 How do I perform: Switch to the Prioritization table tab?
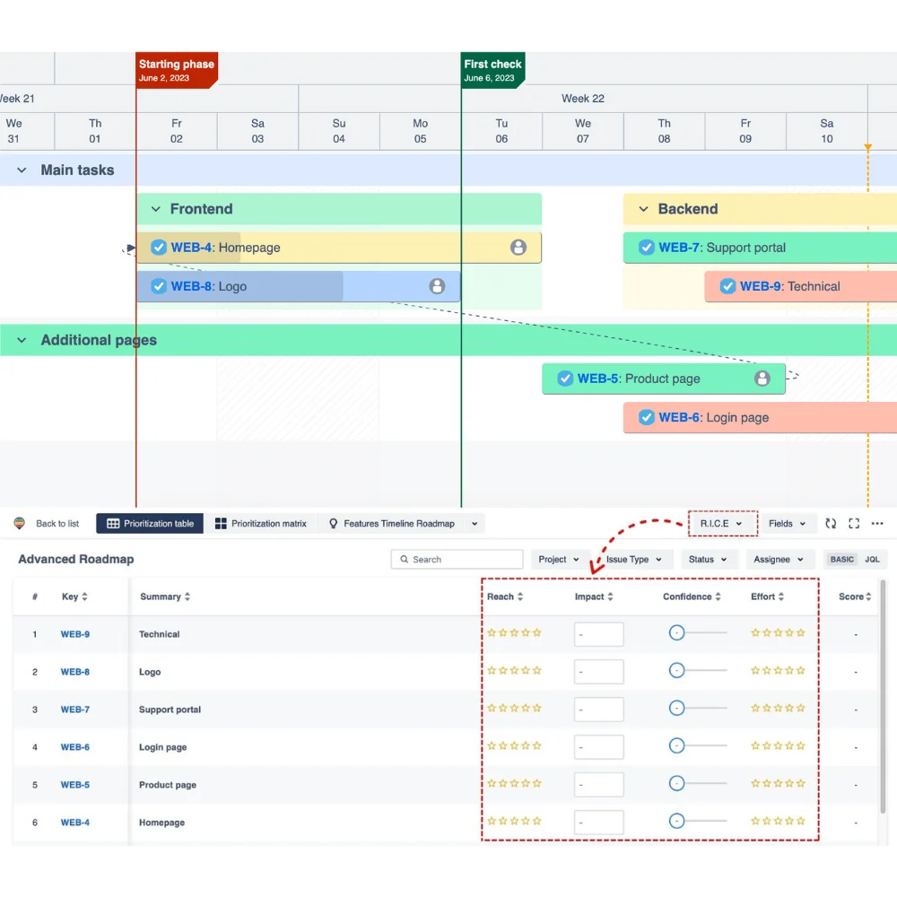click(x=150, y=524)
